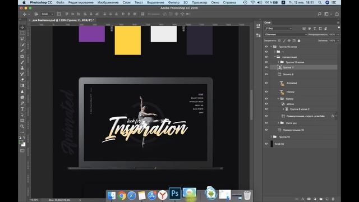Hide the Группа 11 layer

click(x=266, y=67)
